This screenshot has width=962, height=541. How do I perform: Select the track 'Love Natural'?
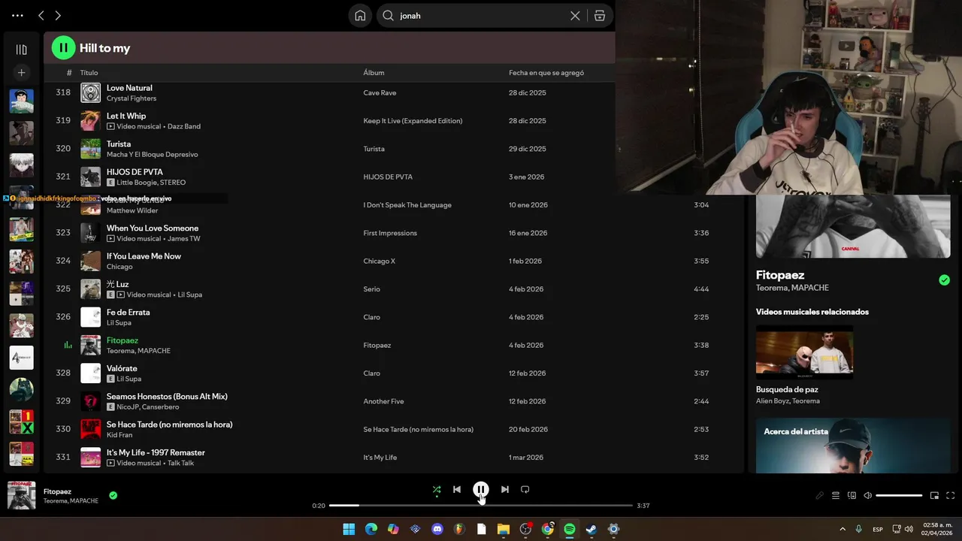129,88
